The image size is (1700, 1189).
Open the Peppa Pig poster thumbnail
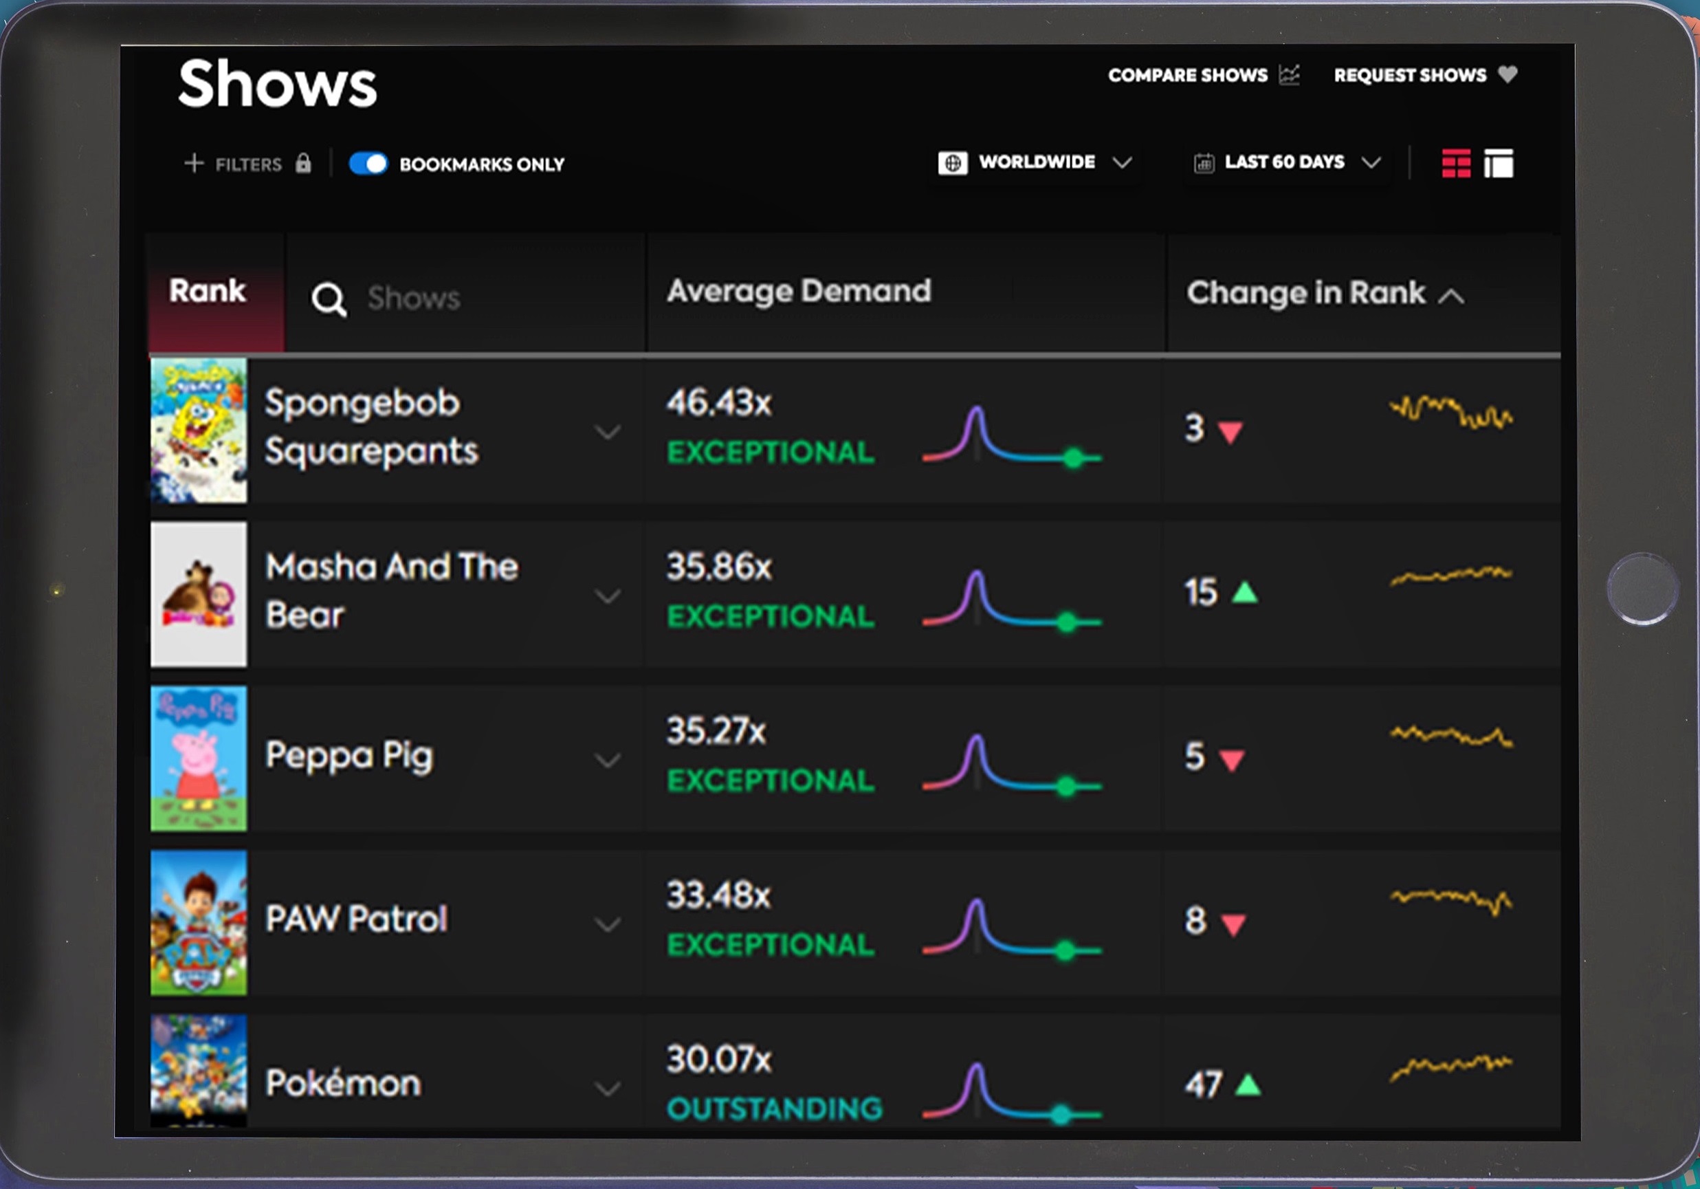(x=199, y=759)
